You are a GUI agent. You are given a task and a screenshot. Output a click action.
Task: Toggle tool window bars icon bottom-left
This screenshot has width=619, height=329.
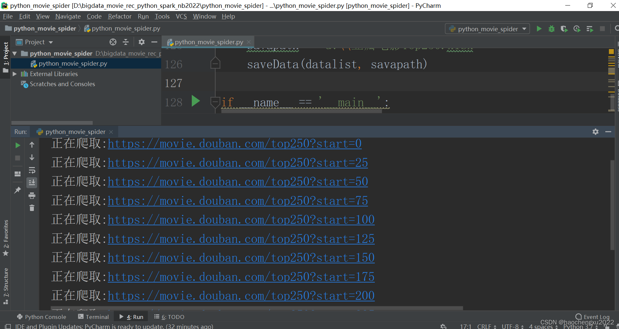8,326
